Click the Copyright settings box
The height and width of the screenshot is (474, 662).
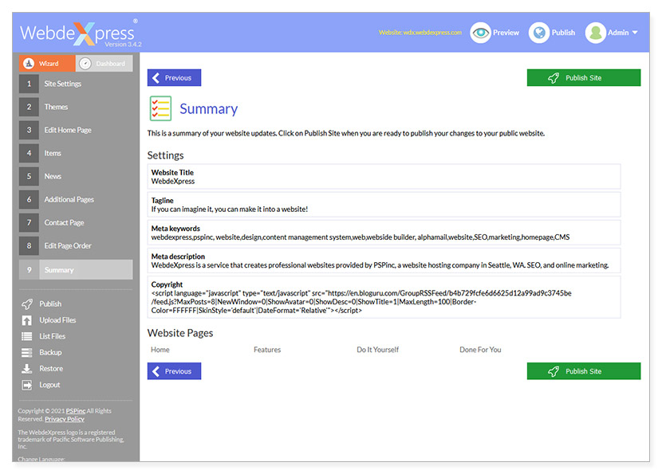[384, 297]
